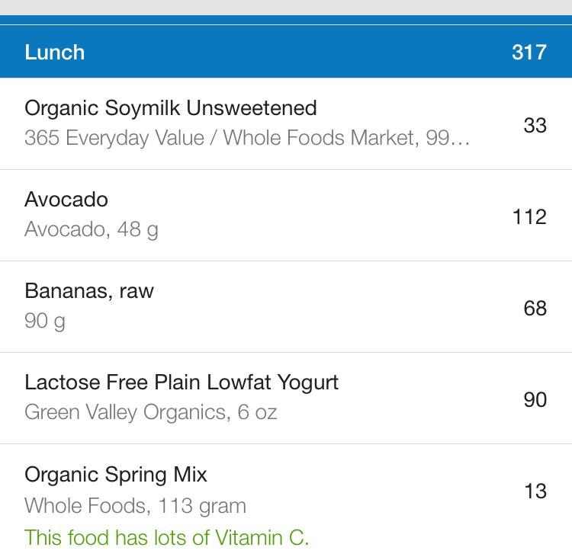Open the Bananas, raw entry
The height and width of the screenshot is (557, 572).
pyautogui.click(x=89, y=291)
